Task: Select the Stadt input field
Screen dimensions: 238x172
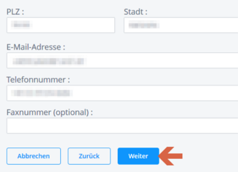Action: coord(181,25)
